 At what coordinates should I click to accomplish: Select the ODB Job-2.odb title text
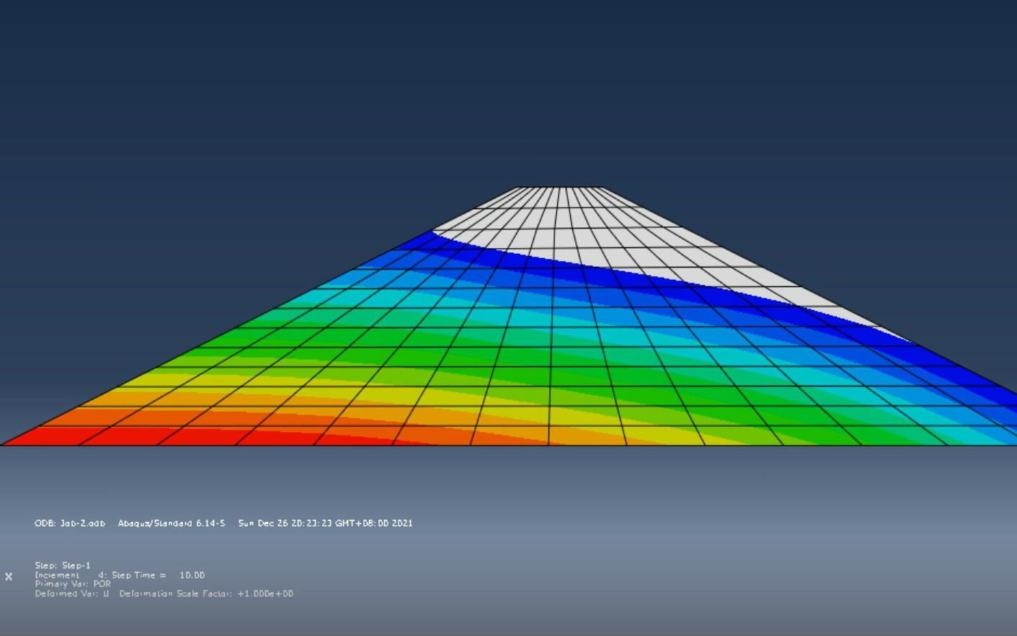tap(70, 523)
